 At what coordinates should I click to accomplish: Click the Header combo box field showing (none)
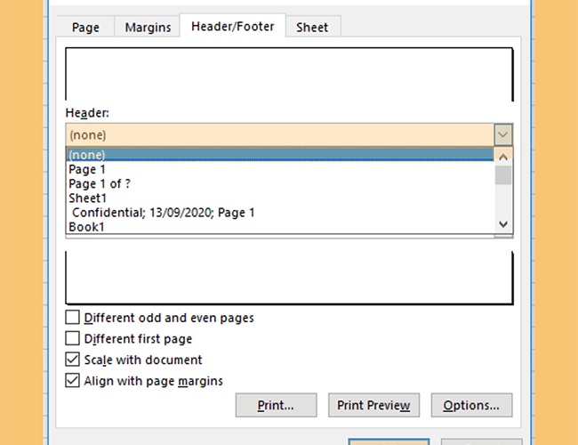point(280,134)
